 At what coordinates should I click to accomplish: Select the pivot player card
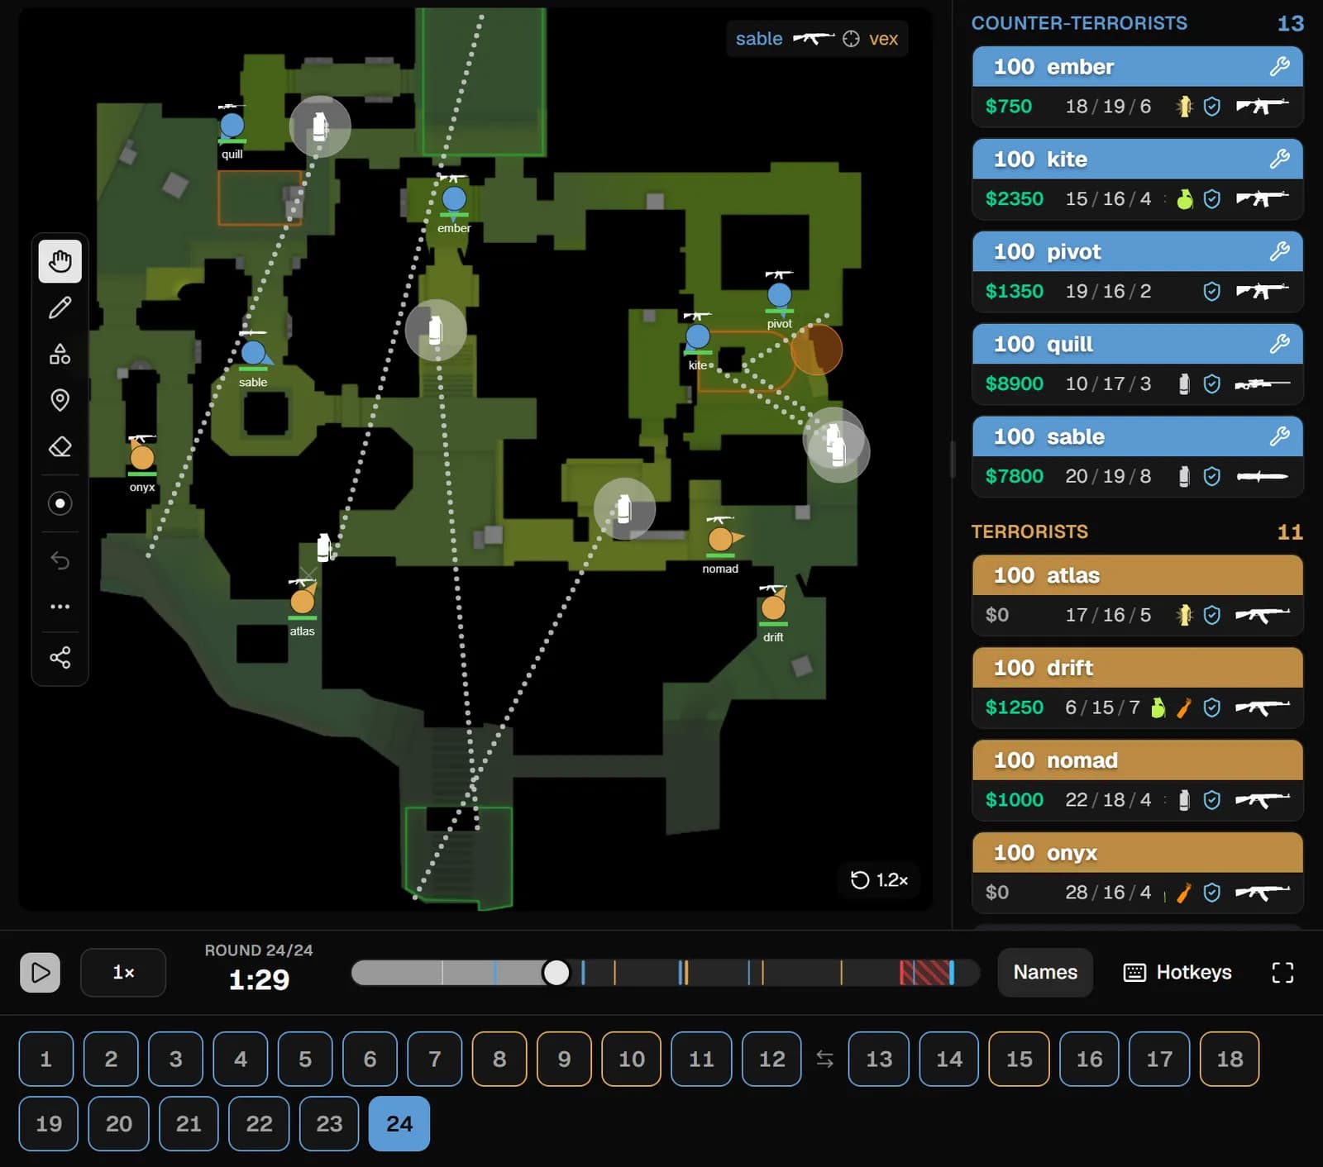(1138, 271)
